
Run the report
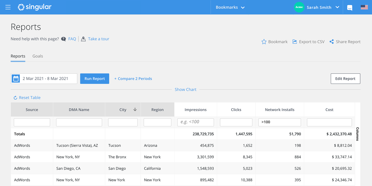[x=95, y=78]
